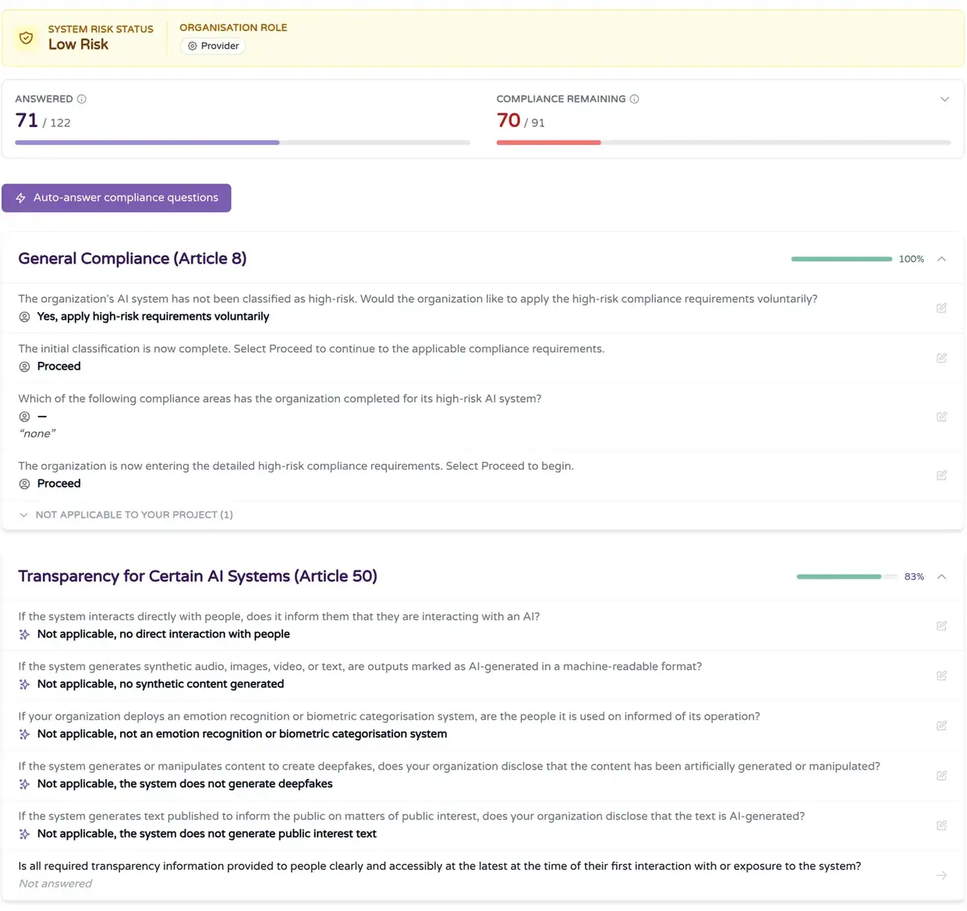Edit answer for initial classification Proceed question
Viewport: 967px width, 911px height.
coord(941,358)
